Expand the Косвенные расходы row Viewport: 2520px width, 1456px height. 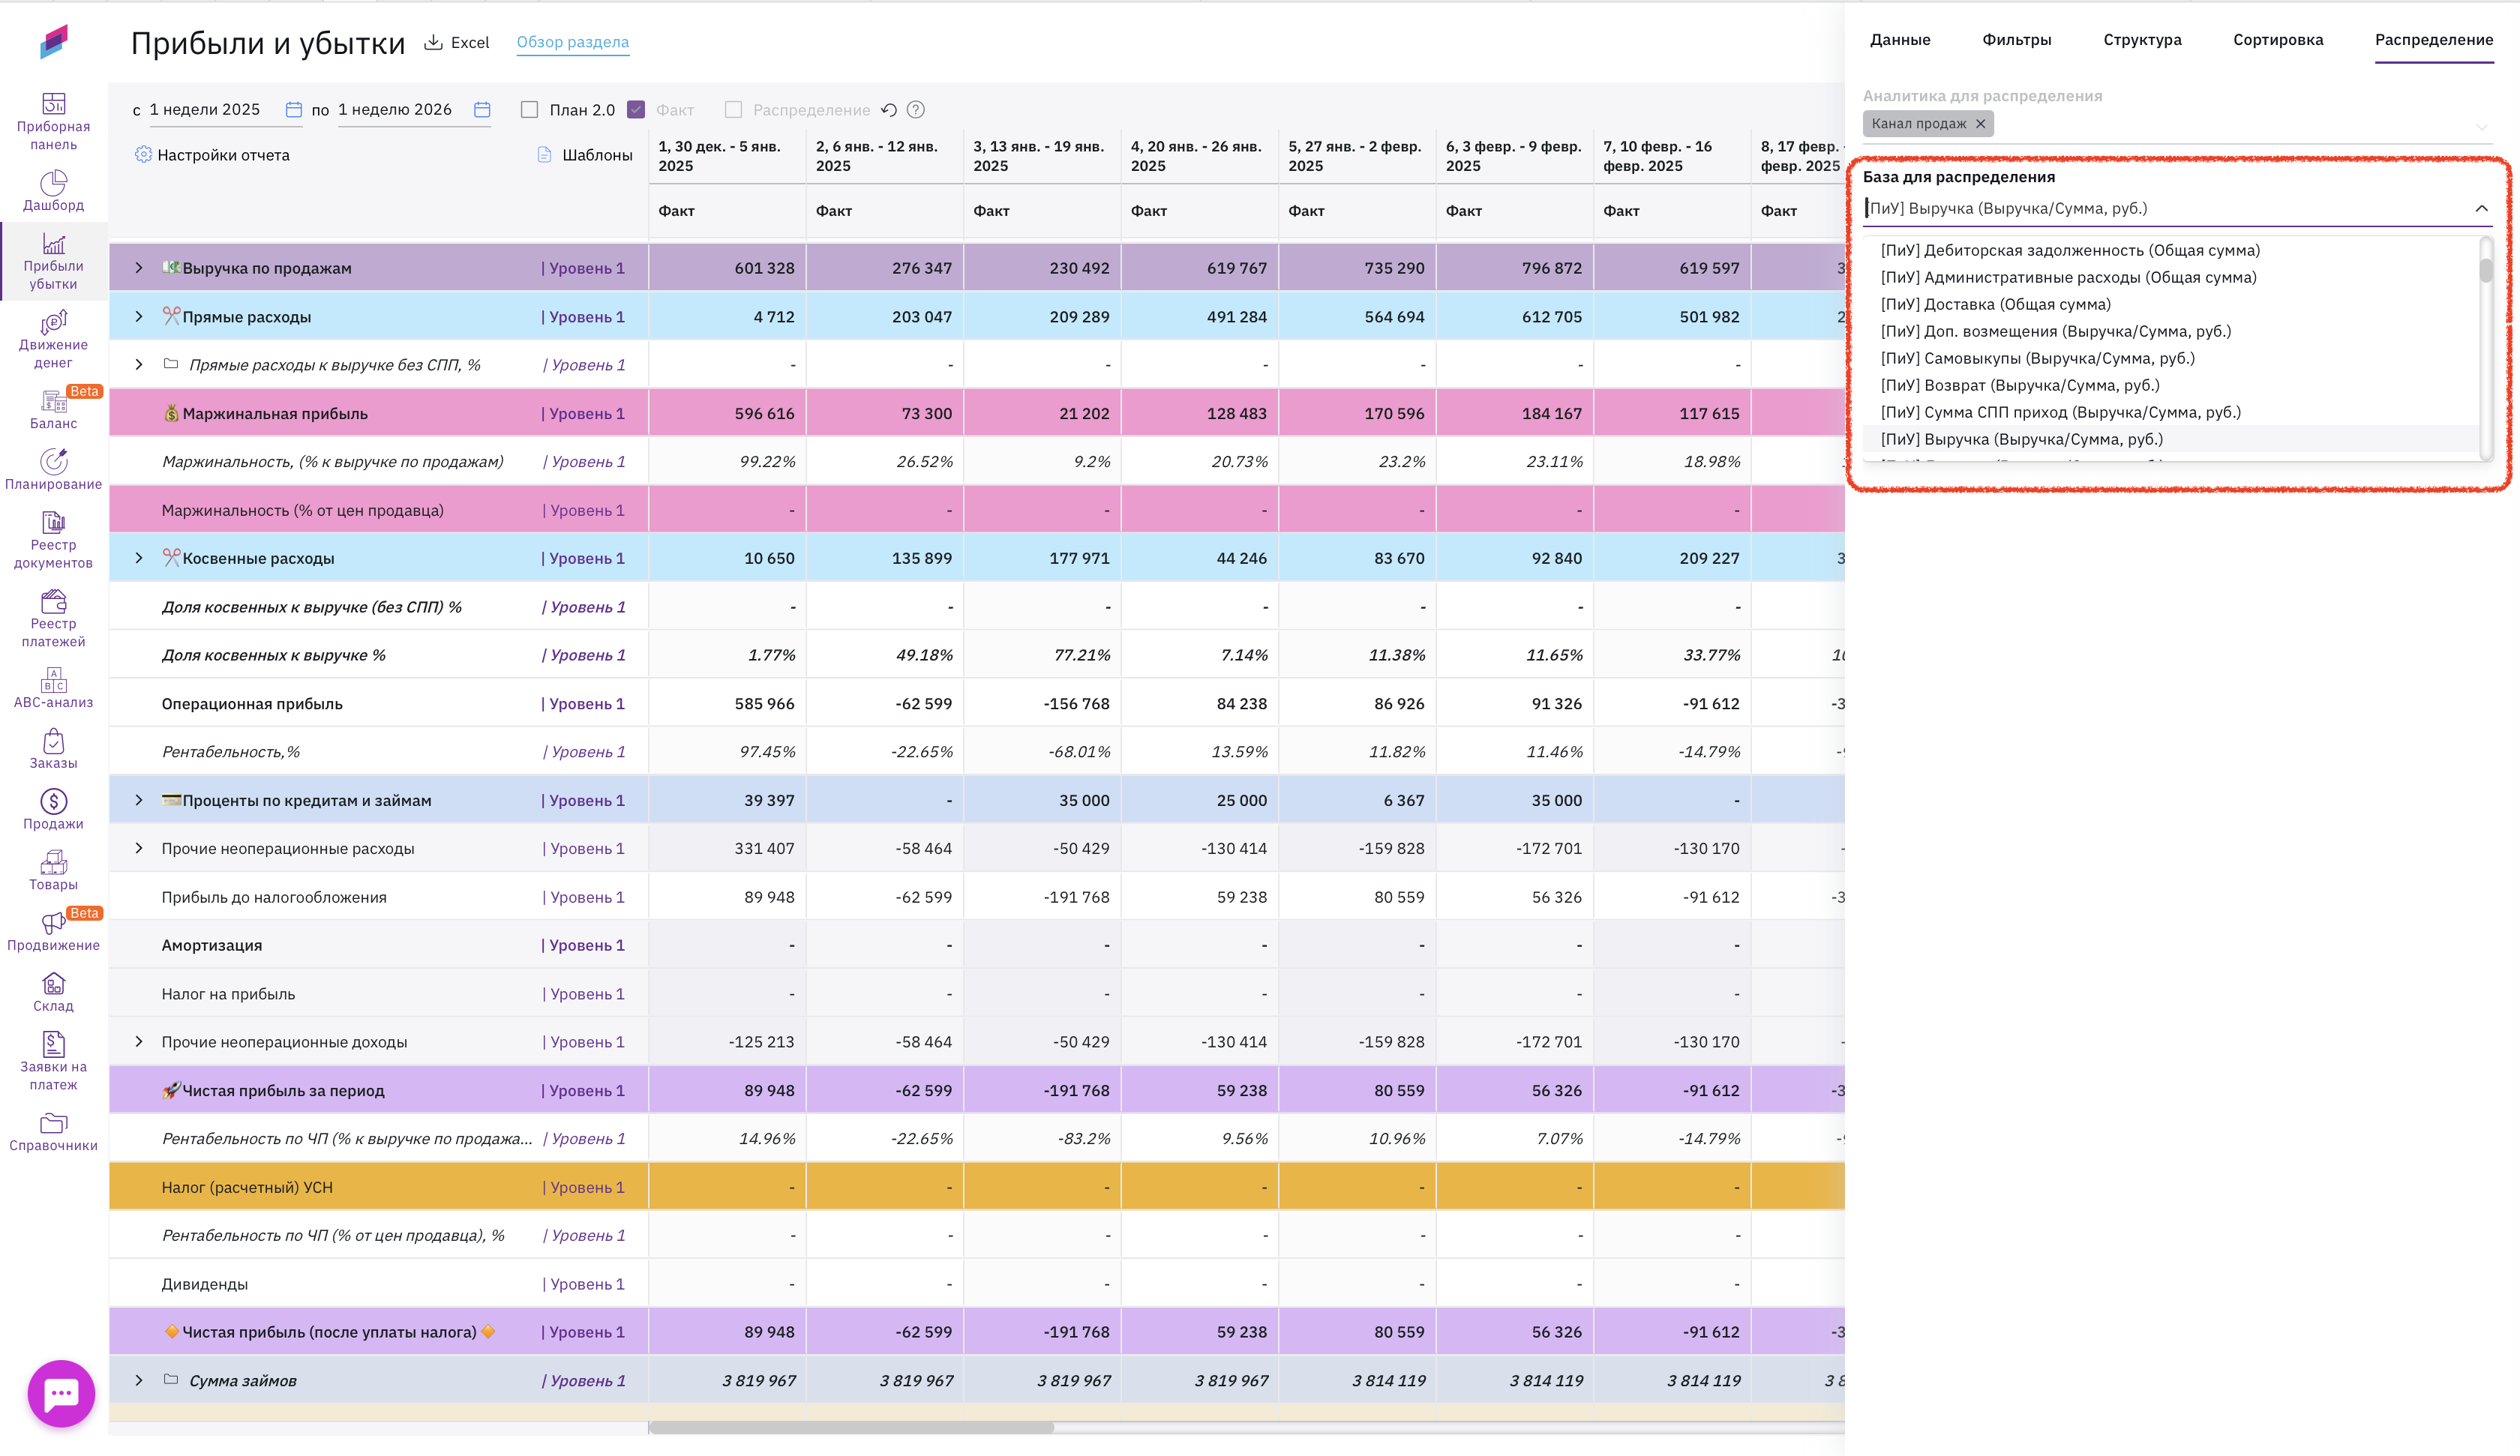(x=139, y=558)
